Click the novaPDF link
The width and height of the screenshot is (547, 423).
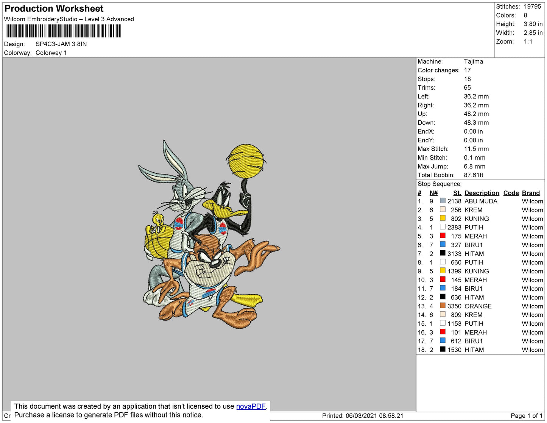251,406
